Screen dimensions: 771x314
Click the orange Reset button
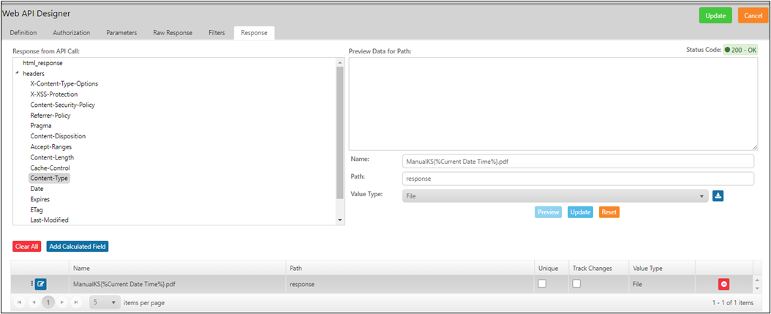click(609, 212)
